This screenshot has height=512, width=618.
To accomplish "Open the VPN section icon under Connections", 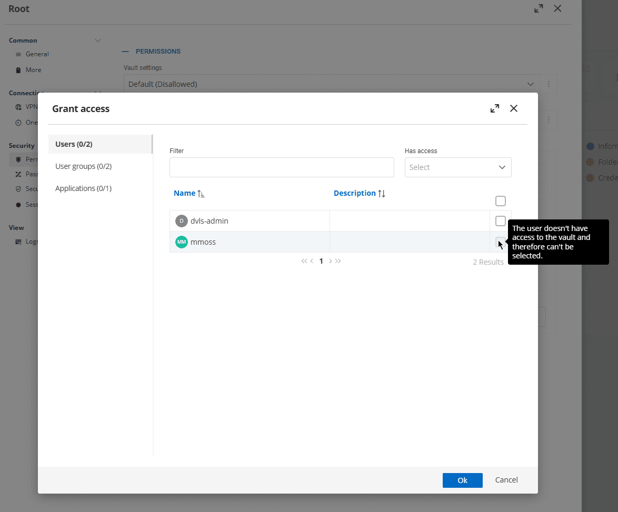I will click(x=18, y=106).
